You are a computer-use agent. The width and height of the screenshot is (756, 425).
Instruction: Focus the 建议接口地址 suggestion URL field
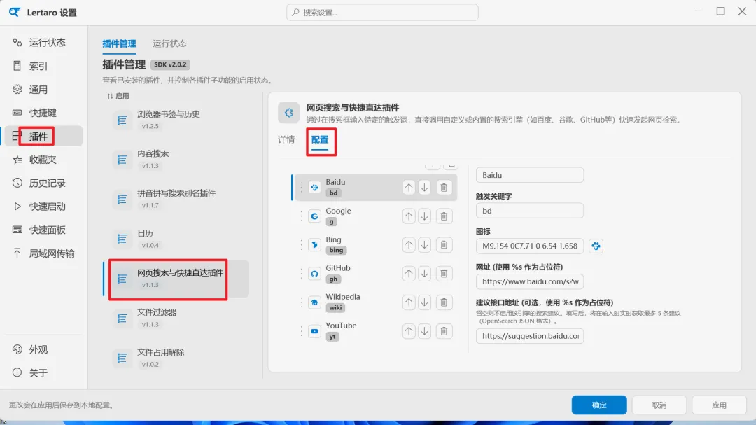coord(530,336)
